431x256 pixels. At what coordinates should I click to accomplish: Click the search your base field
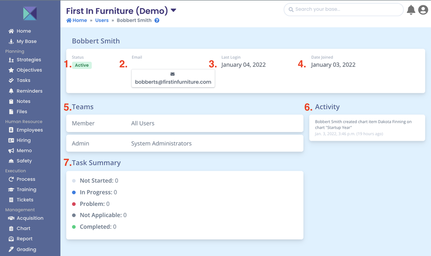tap(344, 10)
